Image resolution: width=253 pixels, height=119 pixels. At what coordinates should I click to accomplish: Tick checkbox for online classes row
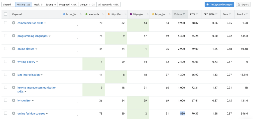pos(6,49)
